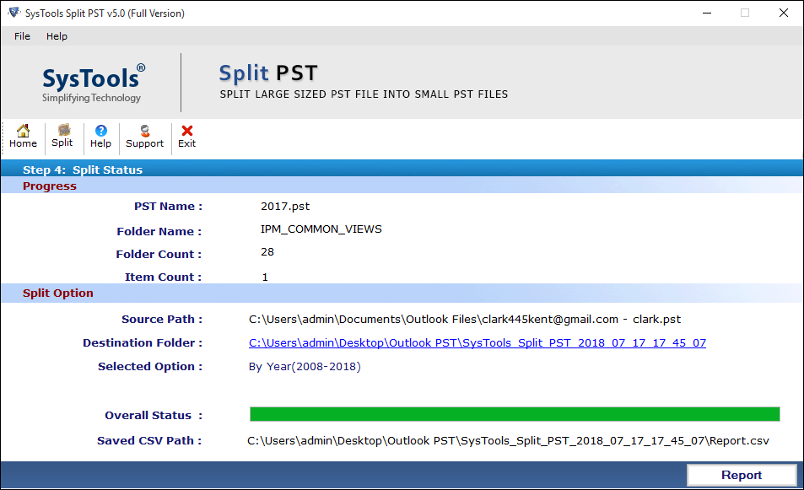Click the Selected Option label

[150, 367]
